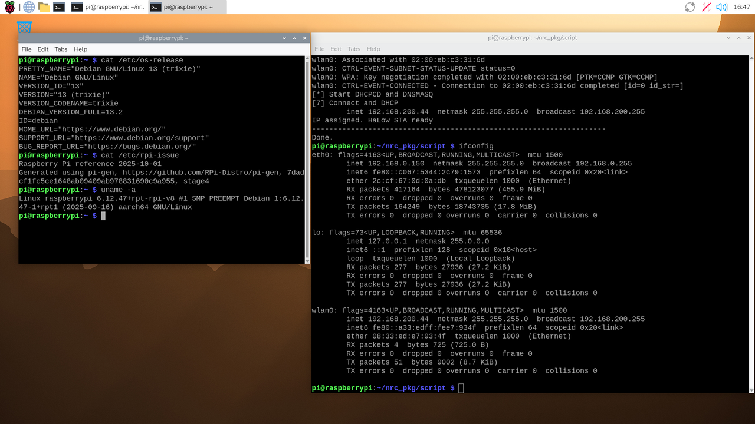Open Tabs menu in the nrc_pkg/script terminal
The height and width of the screenshot is (424, 755).
point(354,49)
